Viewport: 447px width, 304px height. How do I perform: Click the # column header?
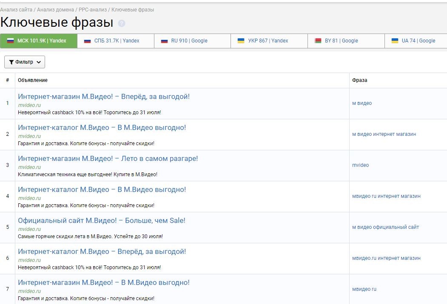coord(7,80)
